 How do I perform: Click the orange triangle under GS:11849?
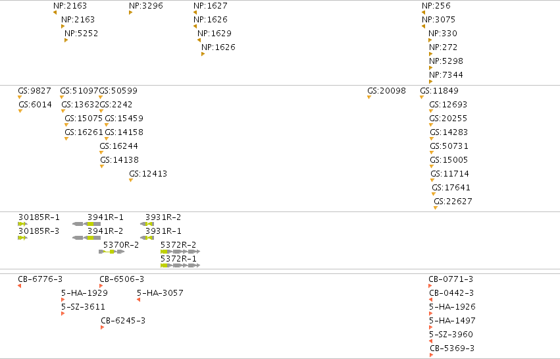point(422,97)
